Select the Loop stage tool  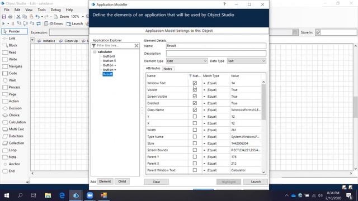10,150
